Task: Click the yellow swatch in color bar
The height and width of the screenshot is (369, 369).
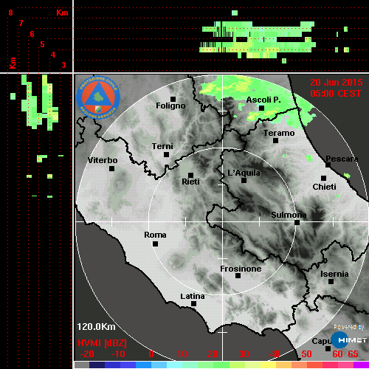Action: (x=268, y=365)
